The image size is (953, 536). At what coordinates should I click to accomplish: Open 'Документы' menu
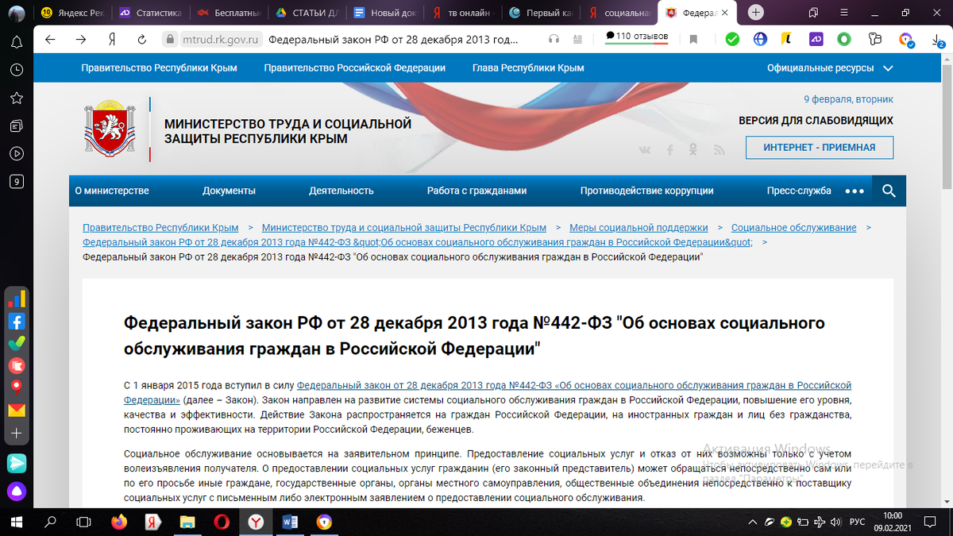pos(229,191)
